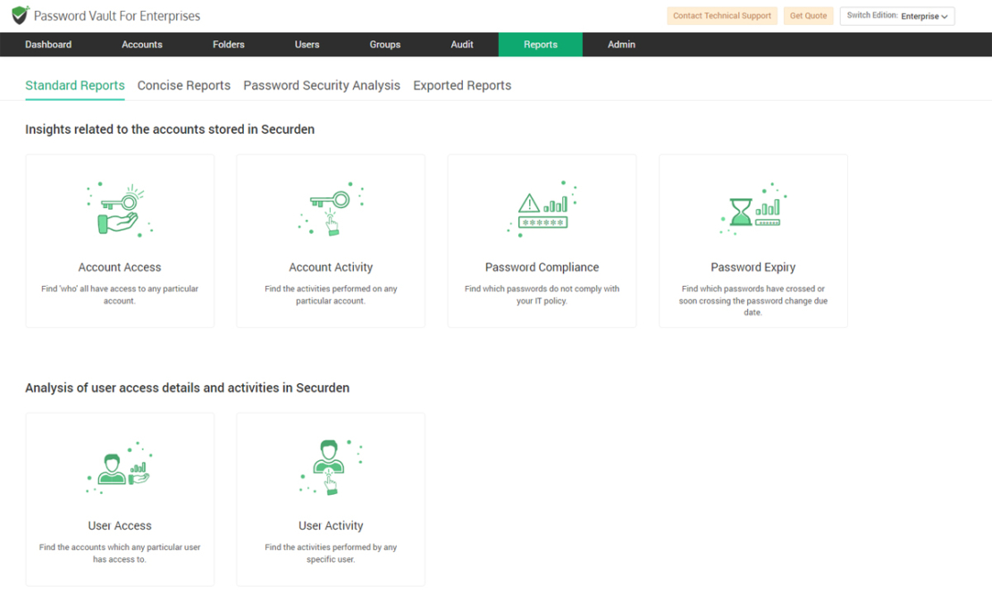Click the User Activity person icon
992x594 pixels.
(x=331, y=465)
